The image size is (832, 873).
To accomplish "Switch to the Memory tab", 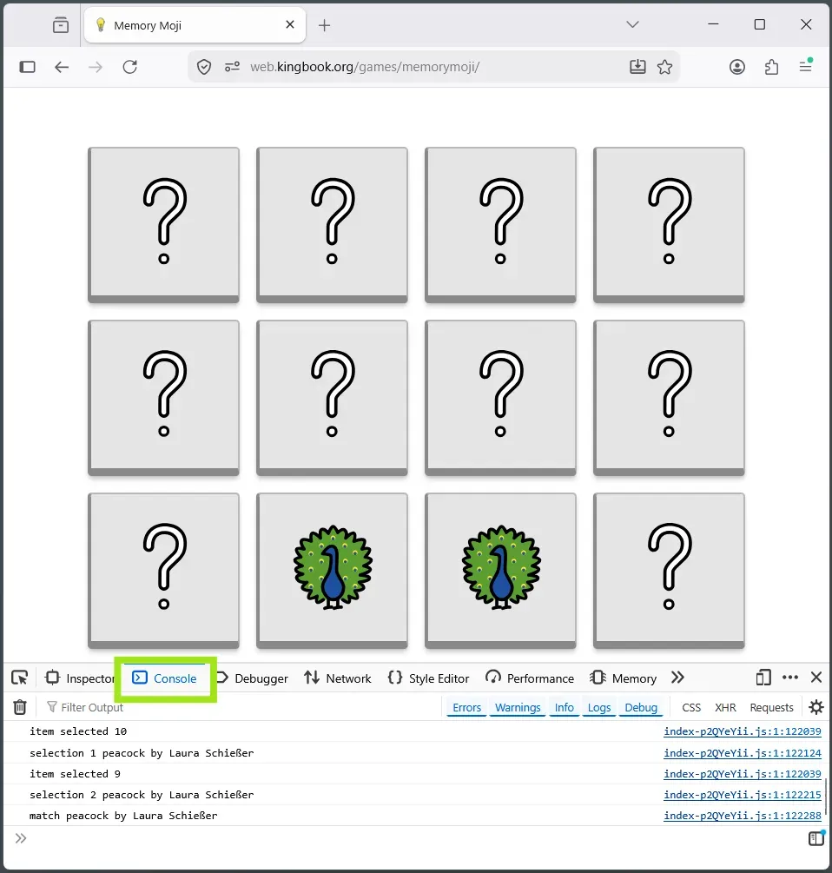I will coord(624,678).
